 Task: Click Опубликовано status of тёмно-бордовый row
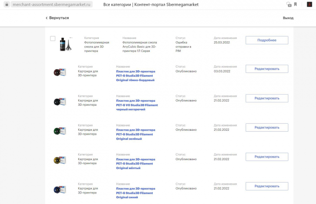tap(186, 71)
